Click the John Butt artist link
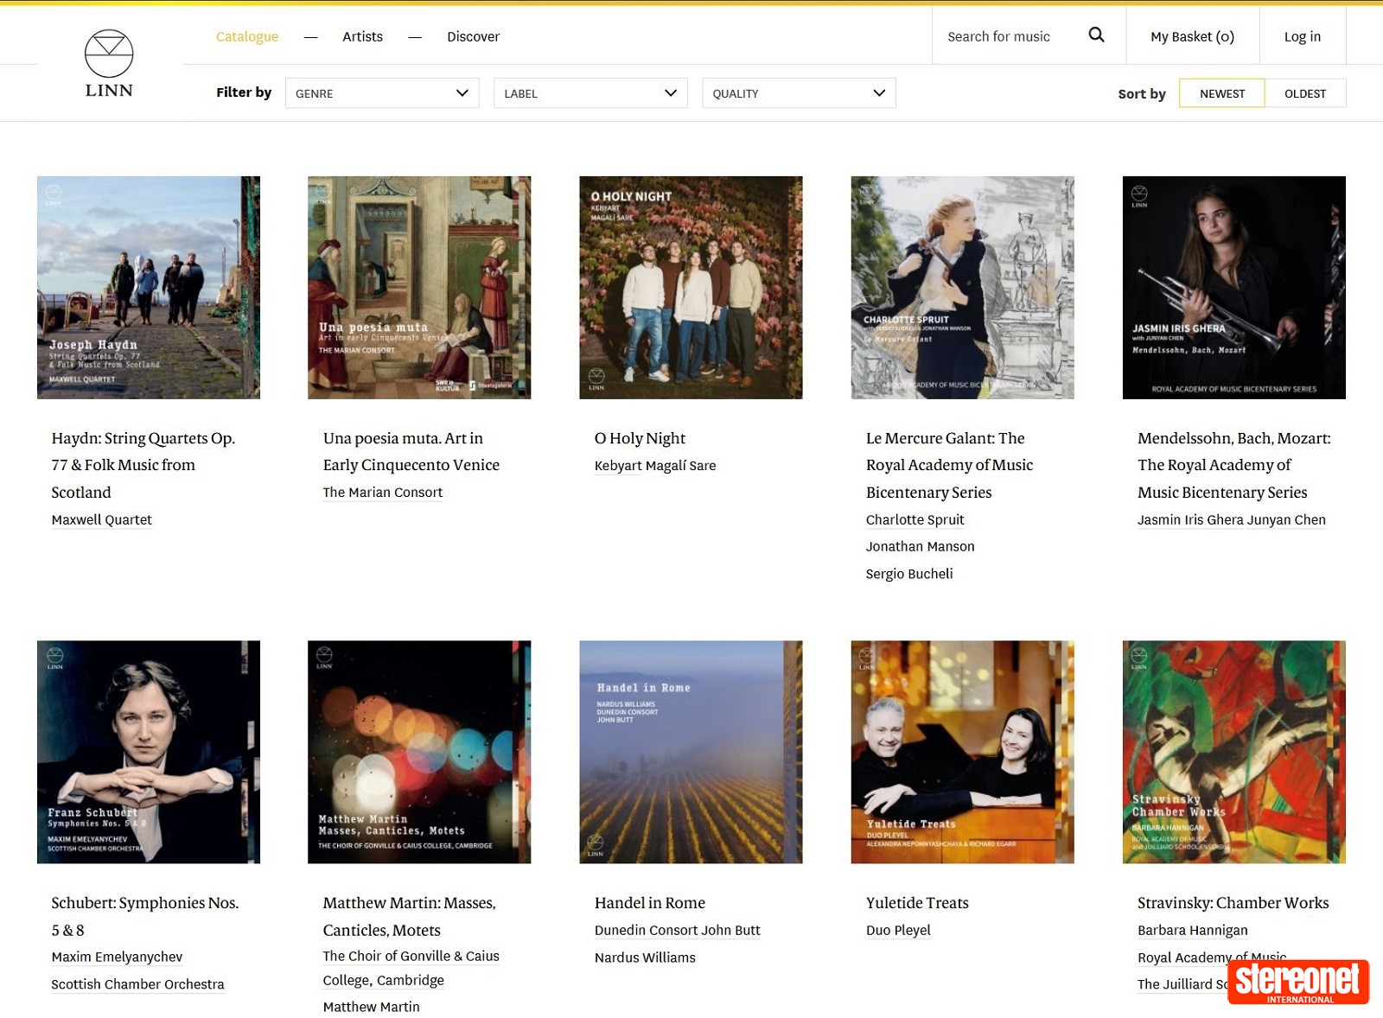The width and height of the screenshot is (1383, 1018). [x=731, y=930]
